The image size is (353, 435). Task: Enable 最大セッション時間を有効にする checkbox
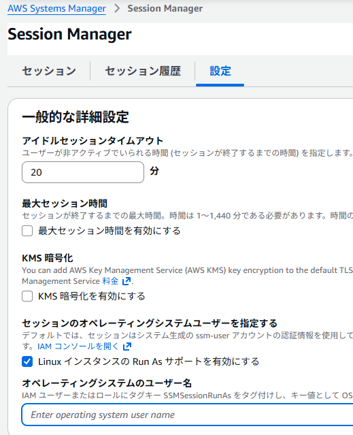27,231
